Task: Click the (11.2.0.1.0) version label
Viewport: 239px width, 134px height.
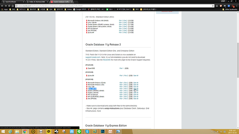Action: [x=89, y=79]
